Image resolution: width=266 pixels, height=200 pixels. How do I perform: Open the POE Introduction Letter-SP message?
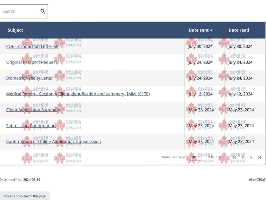pos(32,47)
